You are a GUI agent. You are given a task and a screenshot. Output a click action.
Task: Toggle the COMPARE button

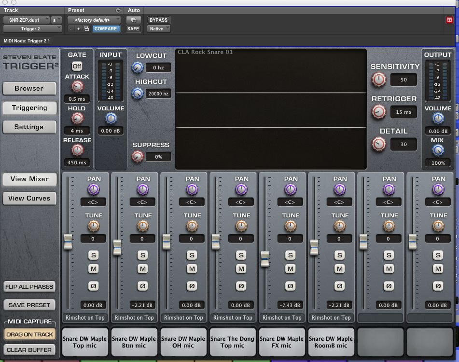tap(106, 28)
